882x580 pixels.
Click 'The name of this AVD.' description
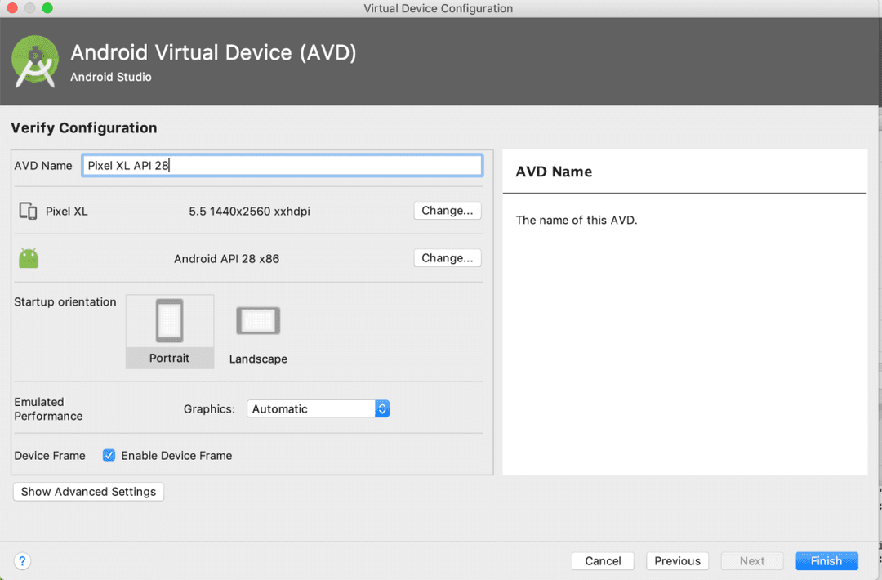[x=577, y=220]
